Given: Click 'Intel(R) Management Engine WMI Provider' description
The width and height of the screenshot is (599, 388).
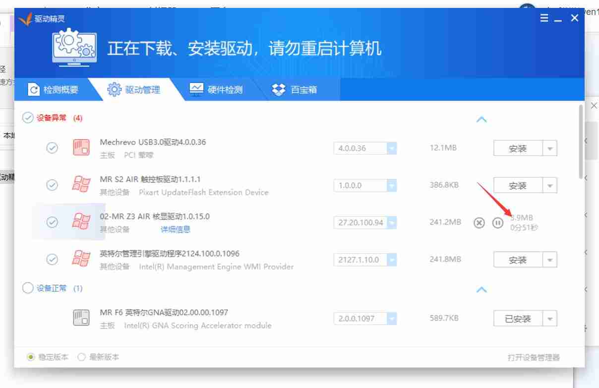Looking at the screenshot, I should [x=216, y=267].
